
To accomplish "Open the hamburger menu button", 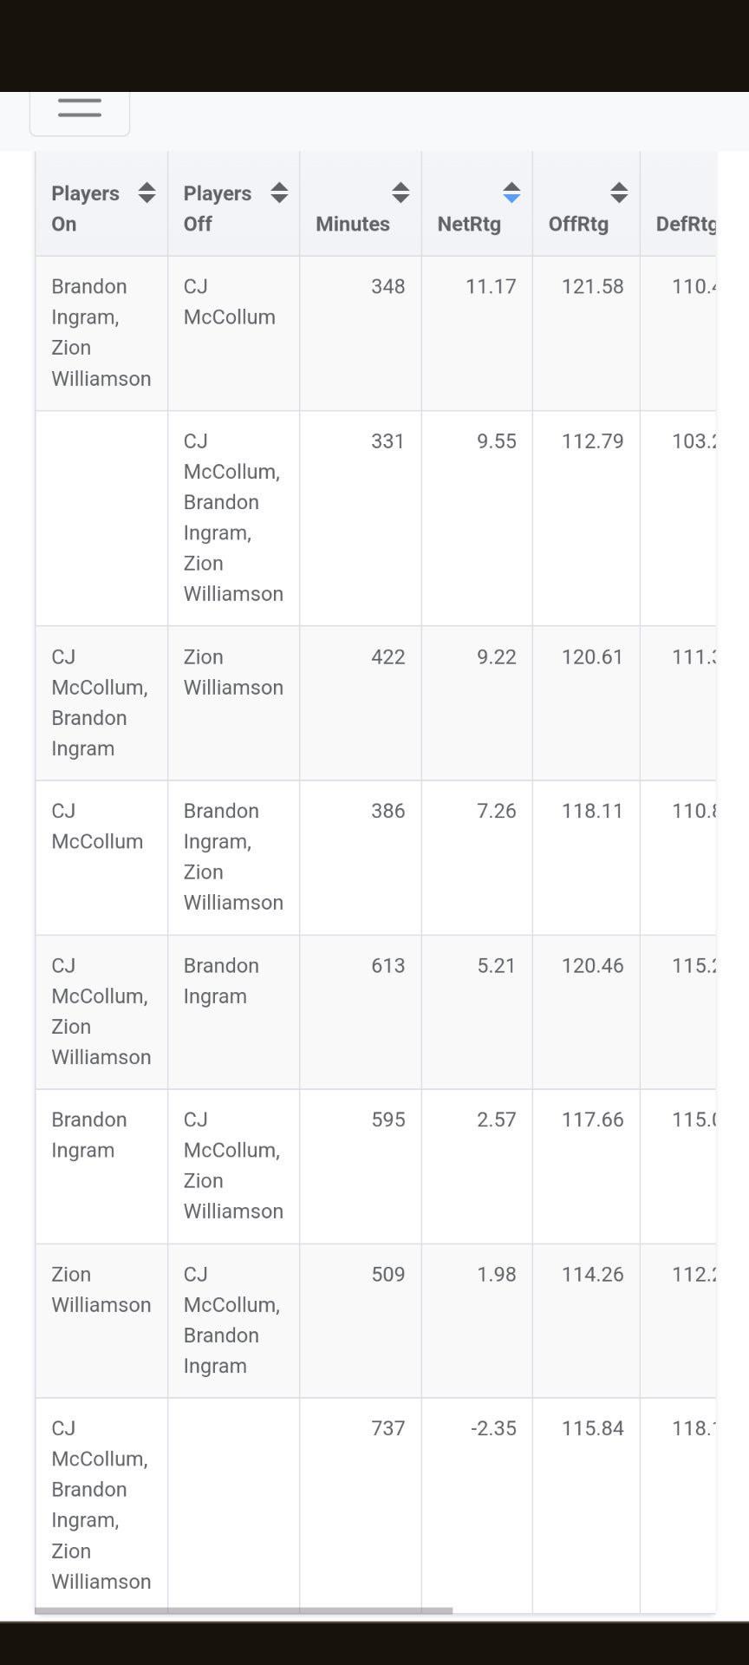I will point(80,108).
